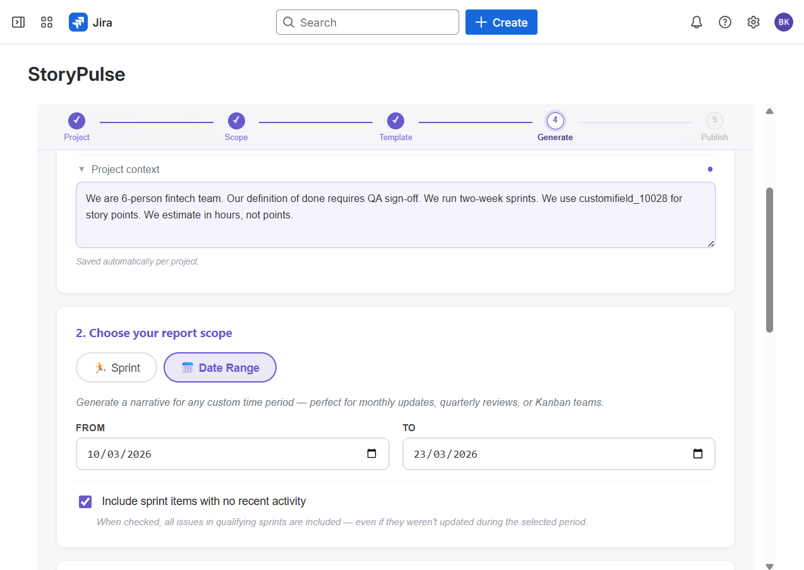
Task: Focus the Search input field
Action: pos(368,22)
